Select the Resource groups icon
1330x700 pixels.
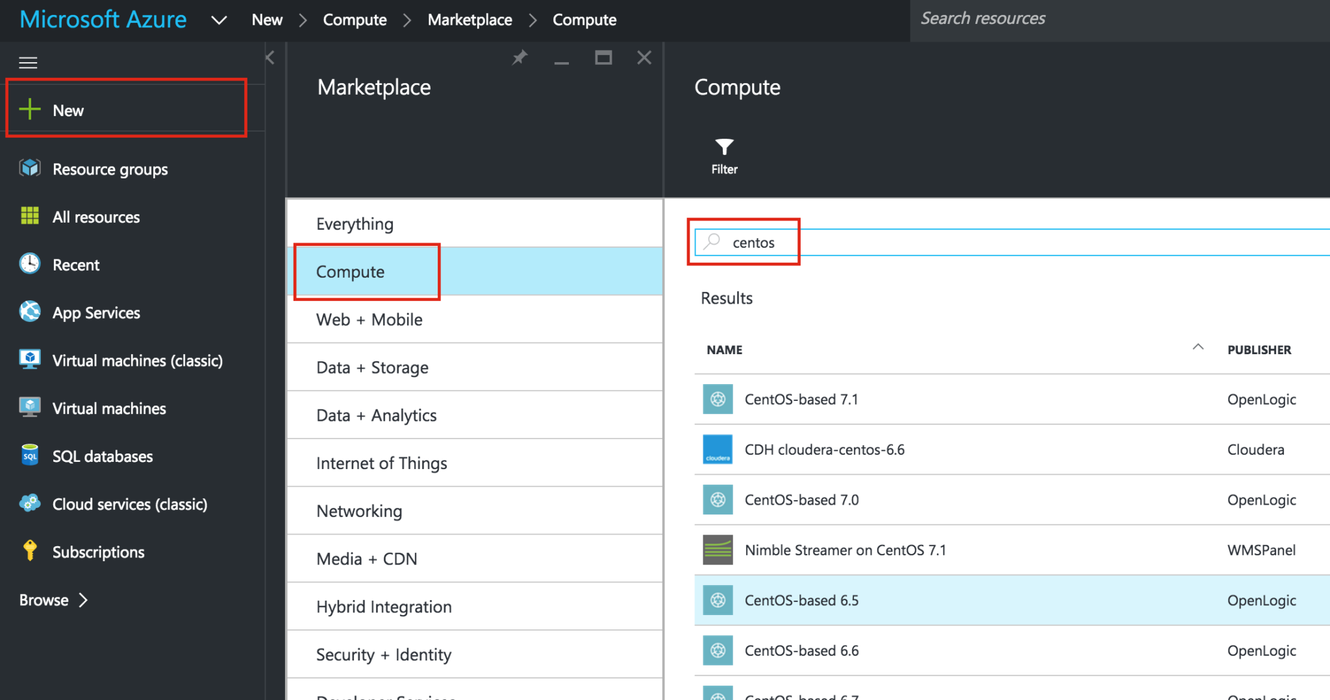point(29,169)
